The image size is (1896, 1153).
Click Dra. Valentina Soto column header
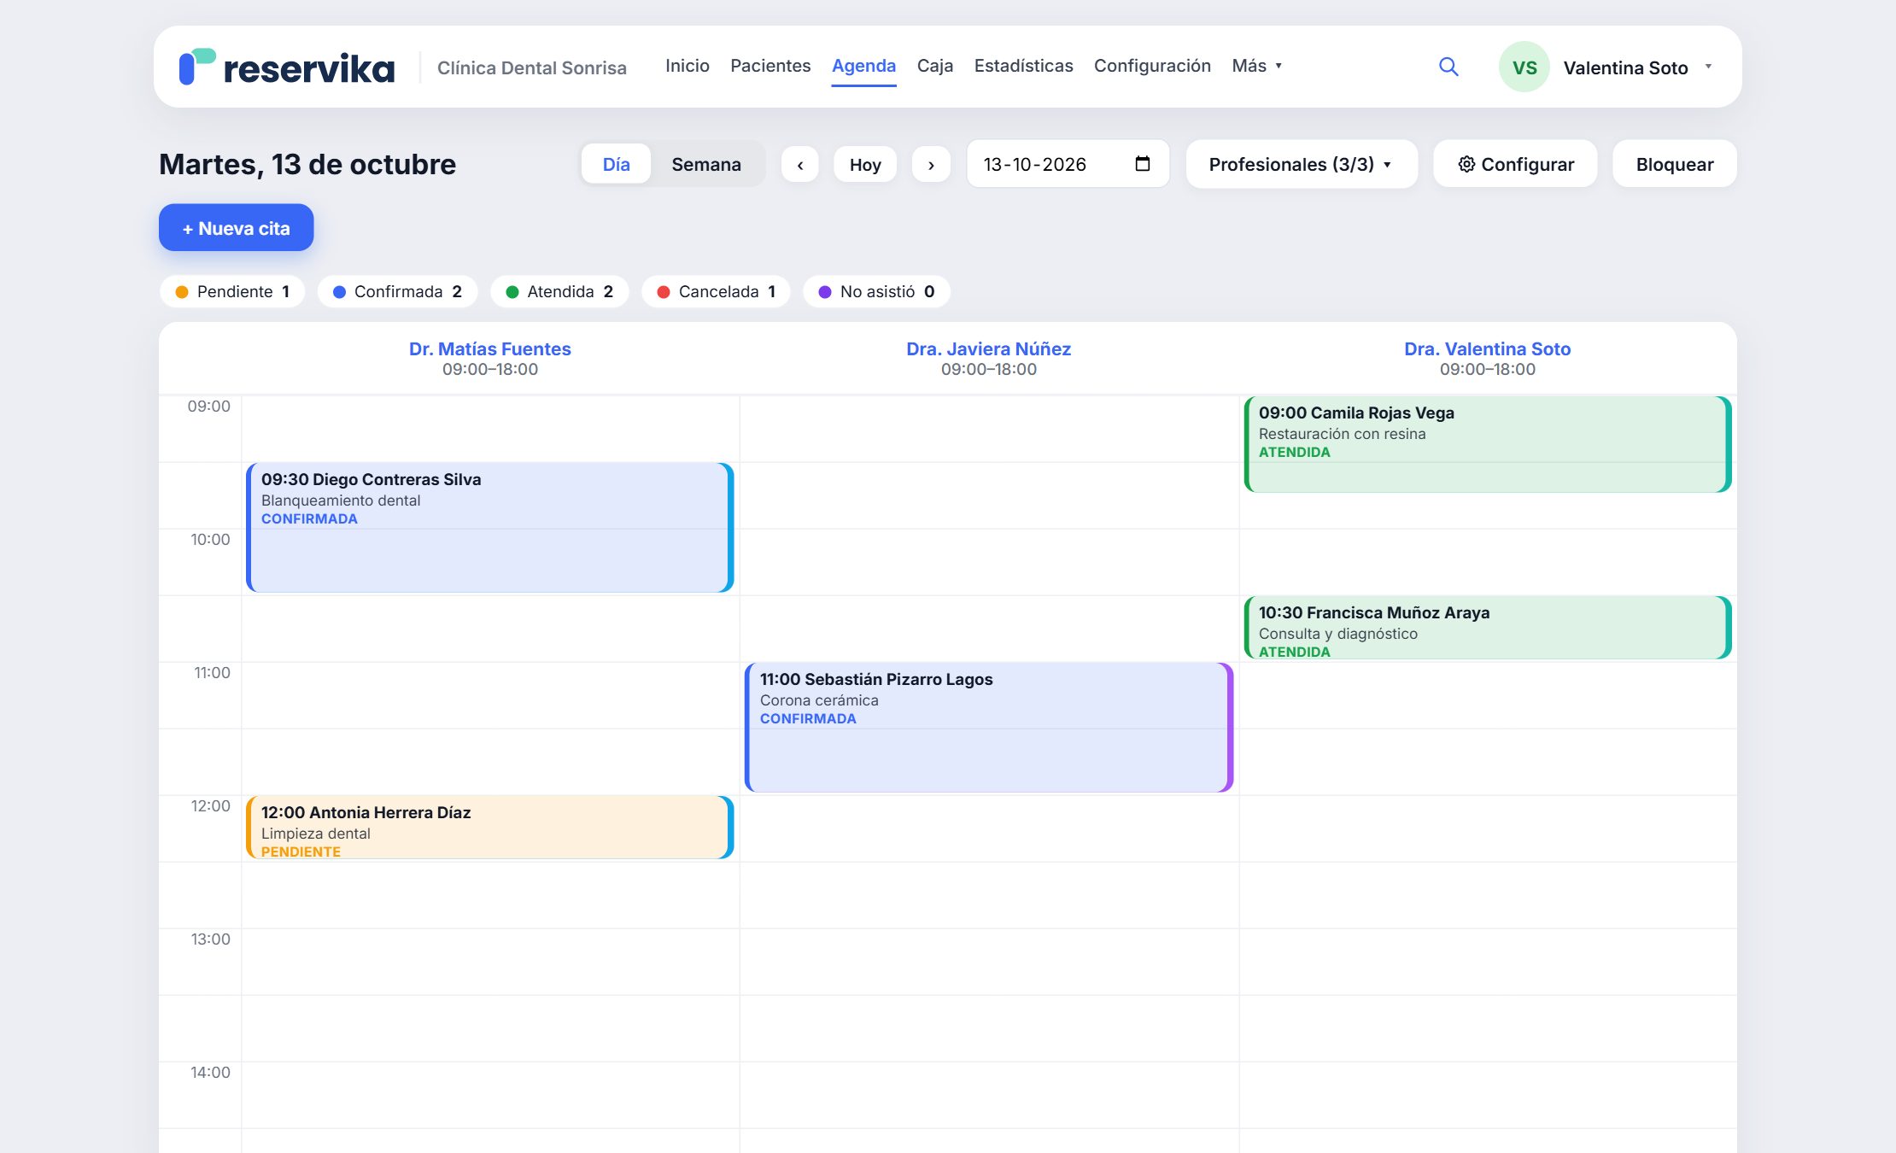1487,348
